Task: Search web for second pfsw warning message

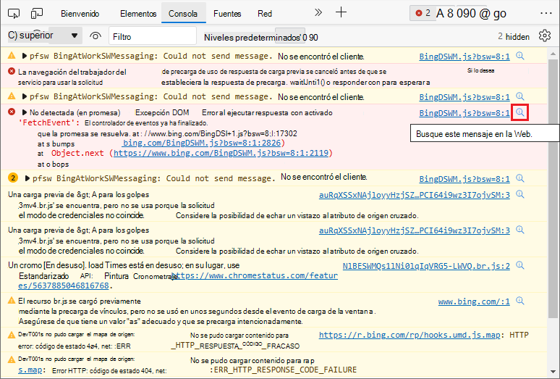Action: pyautogui.click(x=520, y=96)
